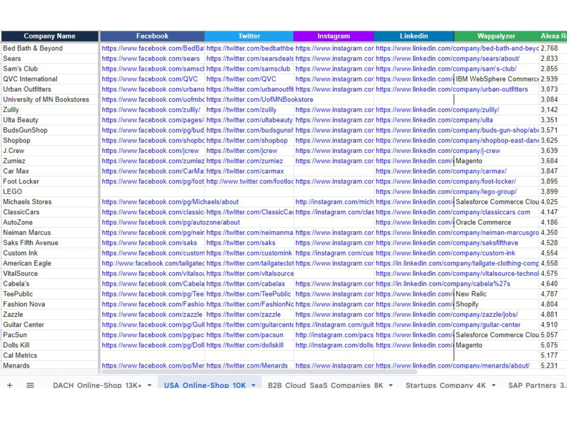Select the Sam's Club company cell
567x425 pixels.
click(x=49, y=69)
